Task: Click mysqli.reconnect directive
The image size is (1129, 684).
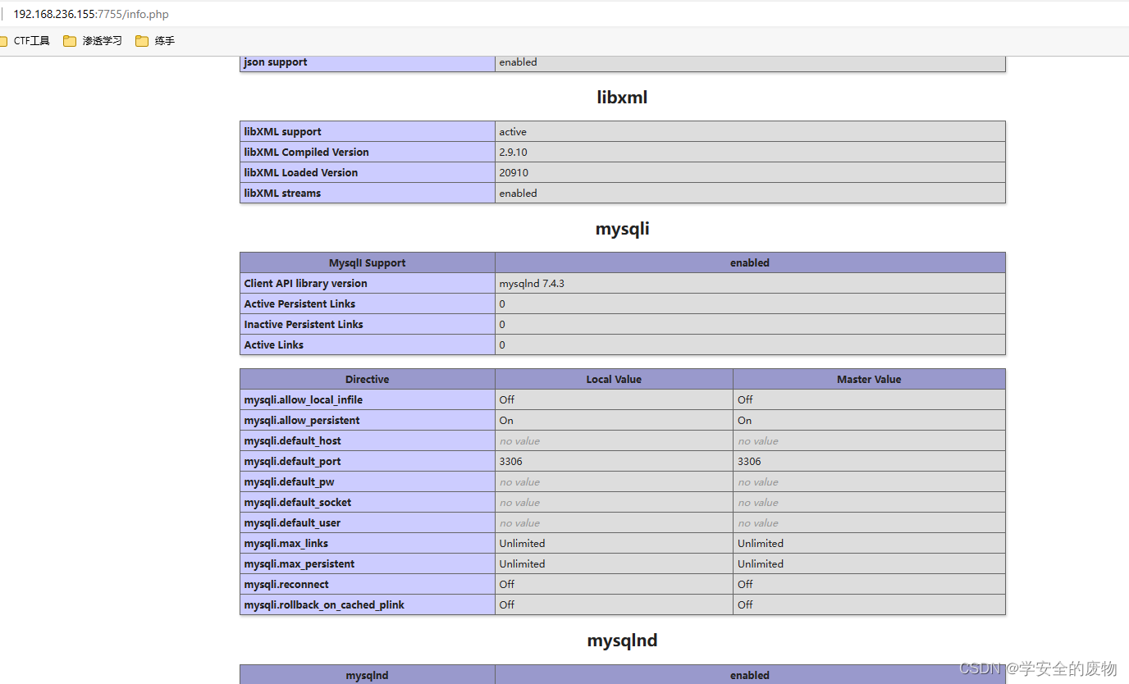Action: [286, 584]
